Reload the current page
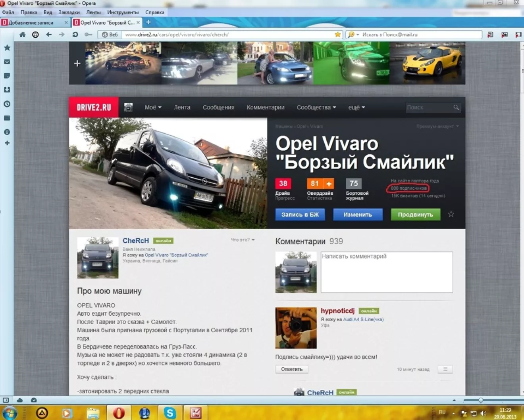 pyautogui.click(x=75, y=35)
